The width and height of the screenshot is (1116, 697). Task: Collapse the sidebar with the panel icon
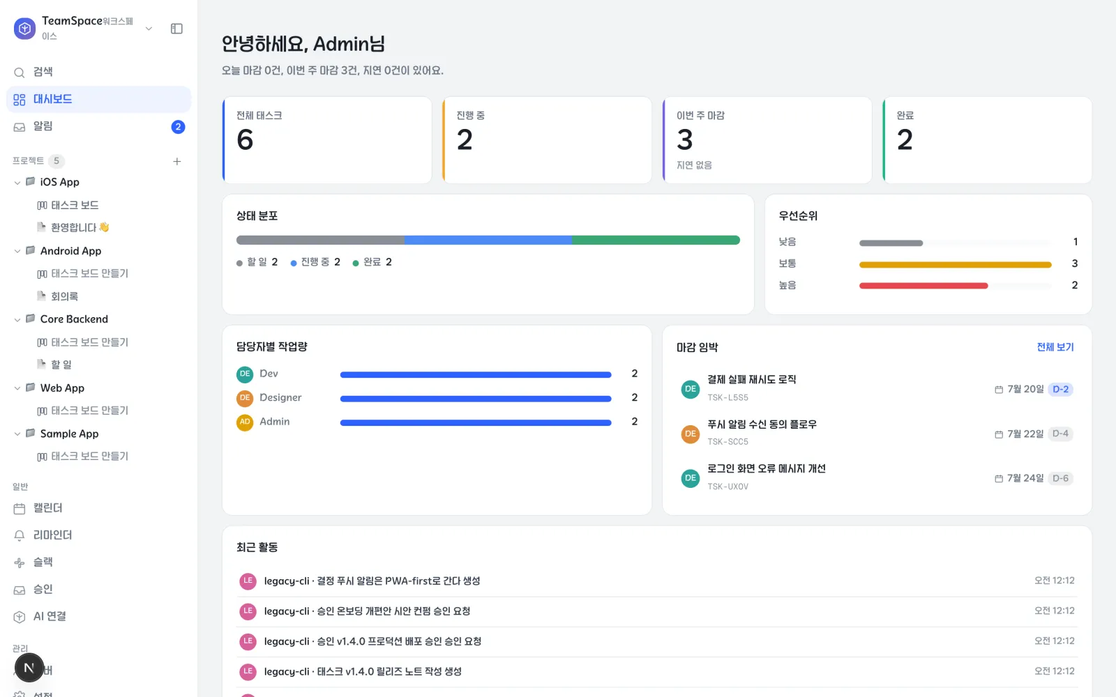[x=176, y=29]
